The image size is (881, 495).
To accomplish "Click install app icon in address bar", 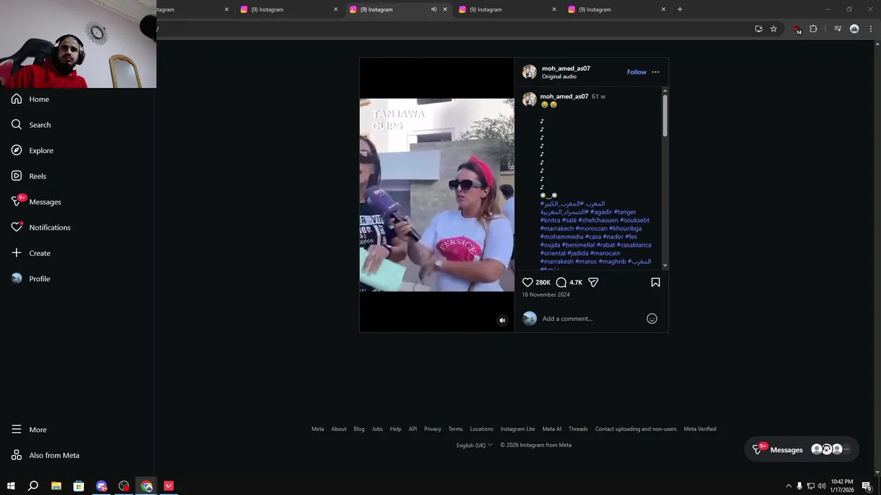I will [758, 29].
